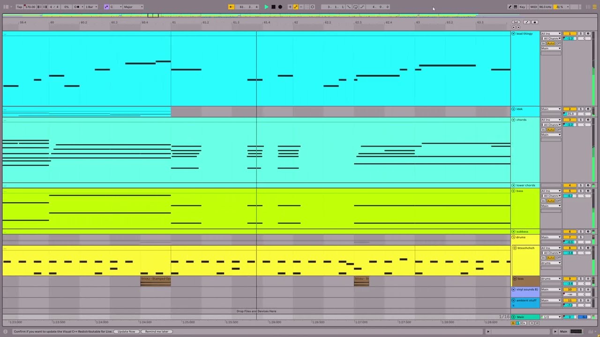Screen dimensions: 600x337
Task: Jump to previous locator arrow
Action: 513,27
